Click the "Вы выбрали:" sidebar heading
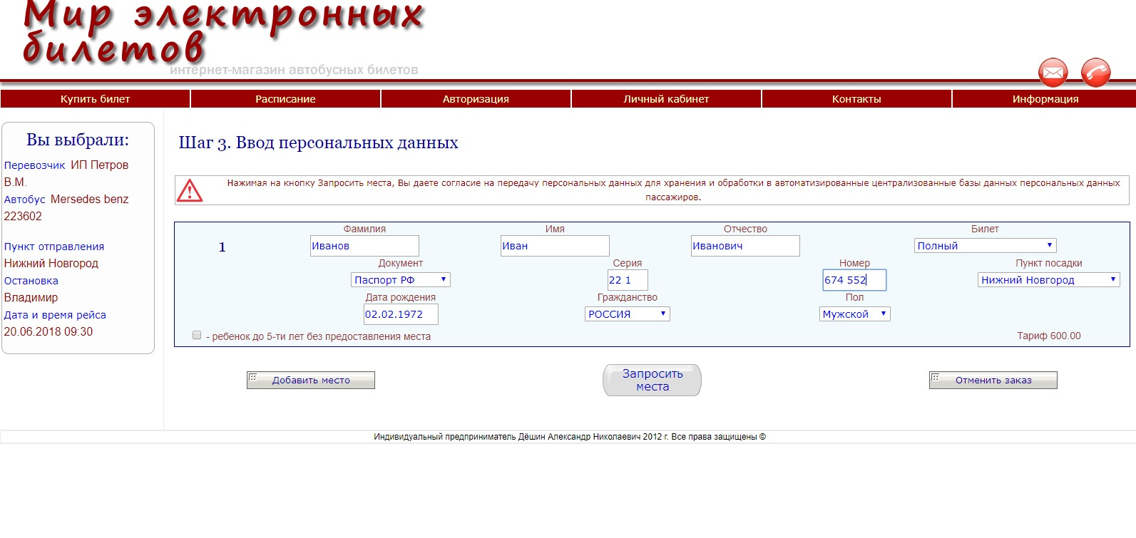Image resolution: width=1136 pixels, height=538 pixels. 78,140
